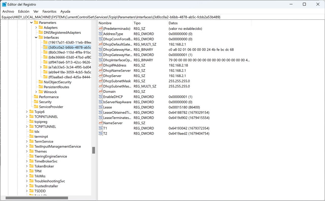Image resolution: width=325 pixels, height=201 pixels.
Task: Collapse the Parameters tree node
Action: pos(31,23)
